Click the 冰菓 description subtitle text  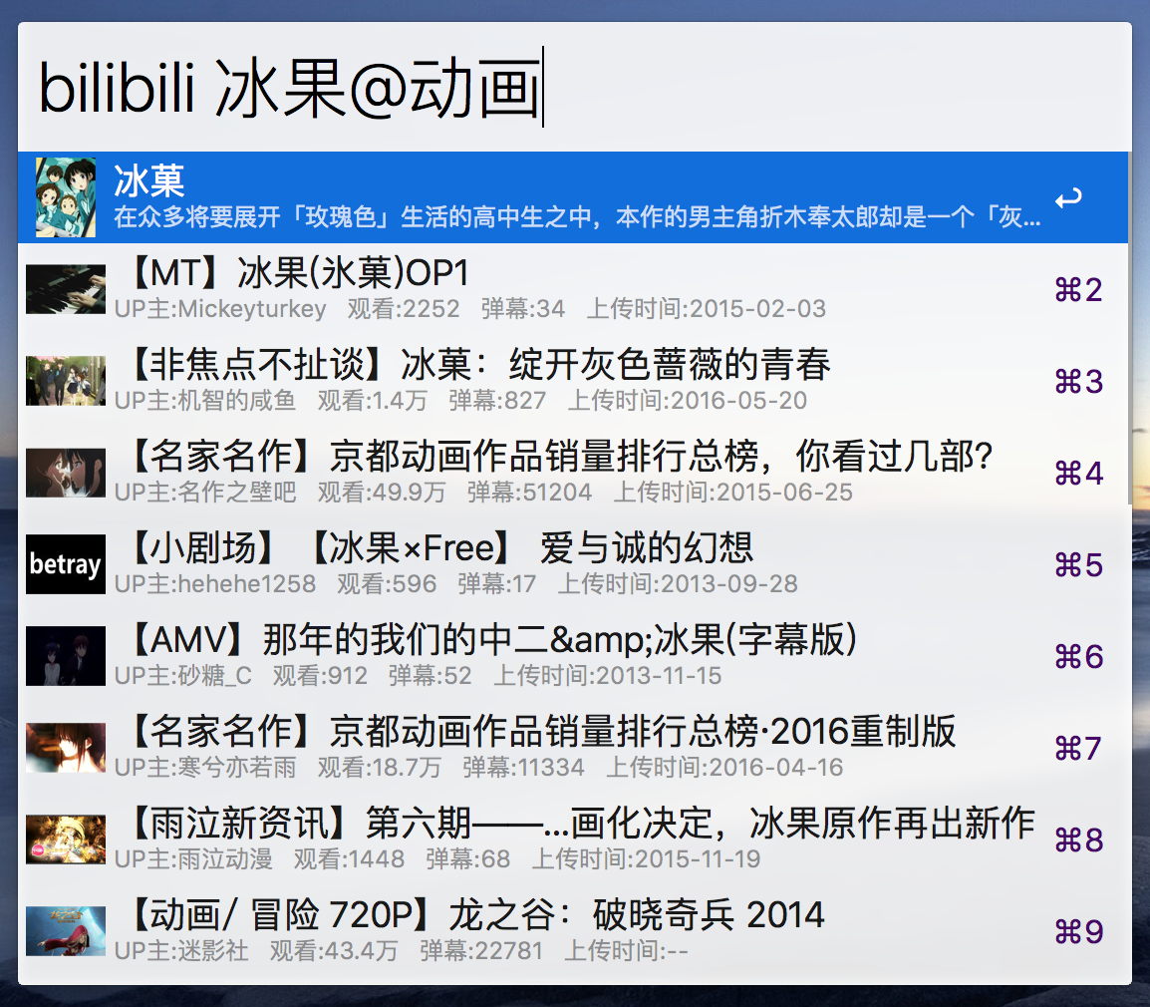[577, 217]
